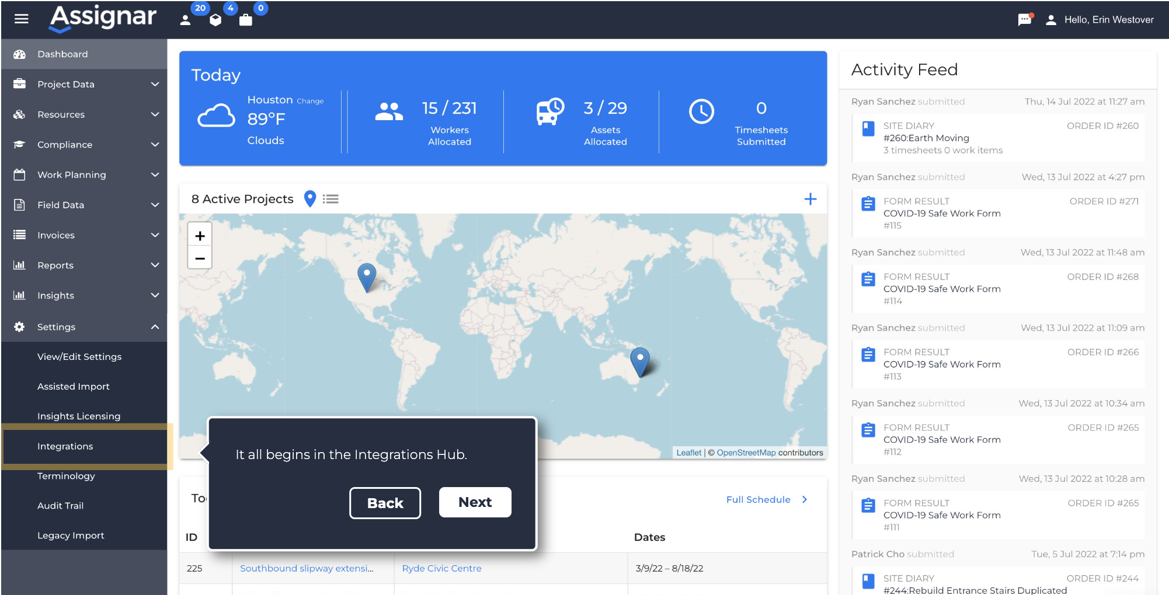Zoom out on the projects map
Viewport: 1169px width, 595px height.
(x=200, y=258)
